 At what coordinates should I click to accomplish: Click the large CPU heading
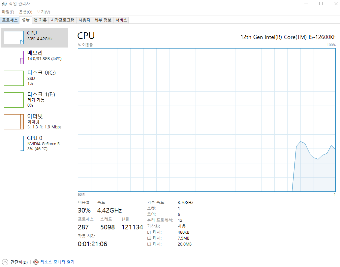click(x=86, y=36)
